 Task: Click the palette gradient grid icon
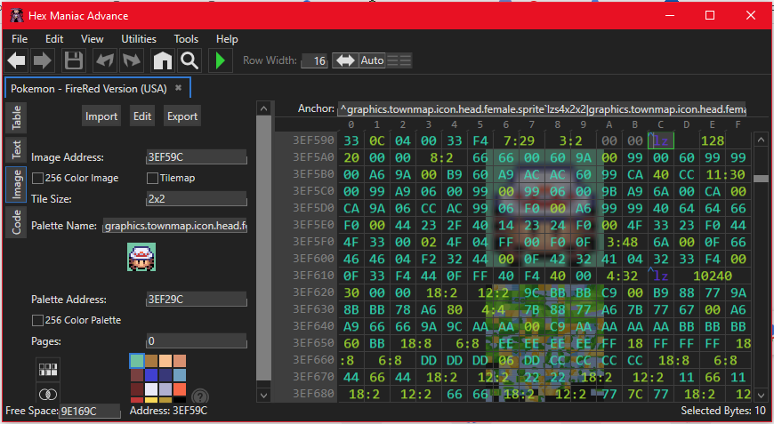tap(47, 369)
